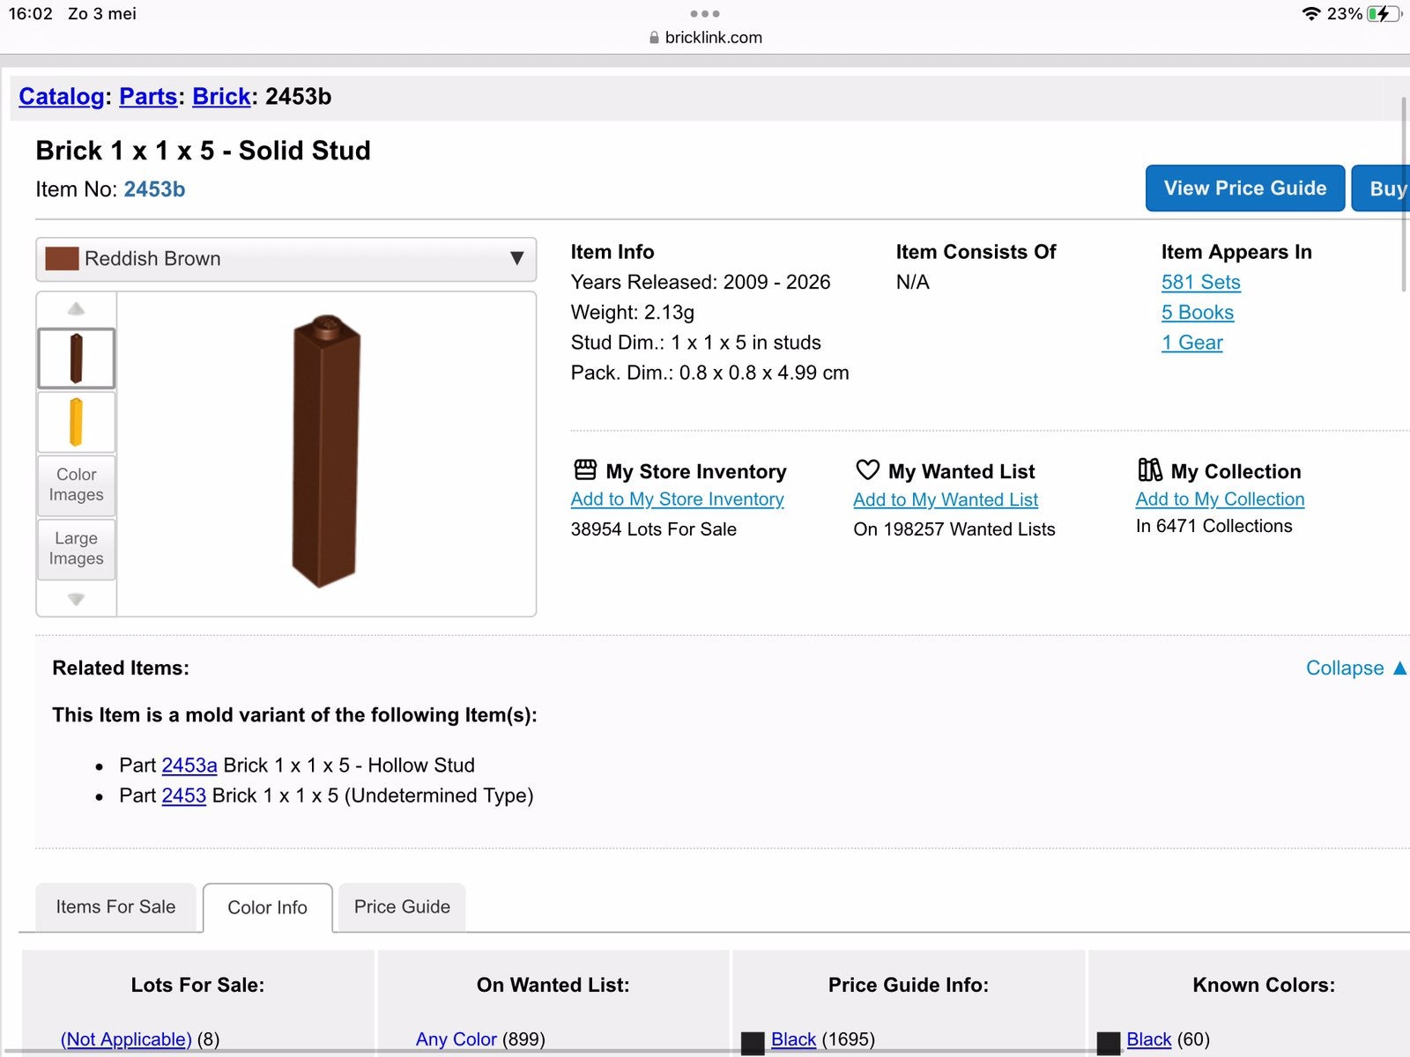Open the Large Images button
Screen dimensions: 1410x1057
coord(77,549)
